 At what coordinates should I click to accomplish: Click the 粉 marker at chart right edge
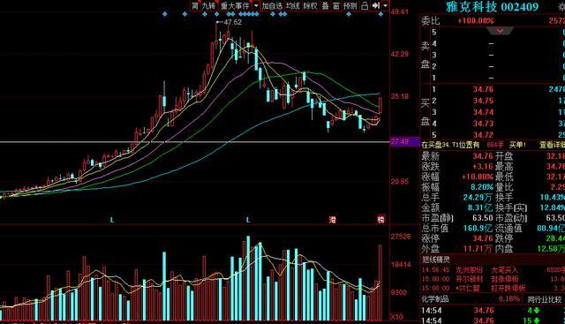click(380, 220)
